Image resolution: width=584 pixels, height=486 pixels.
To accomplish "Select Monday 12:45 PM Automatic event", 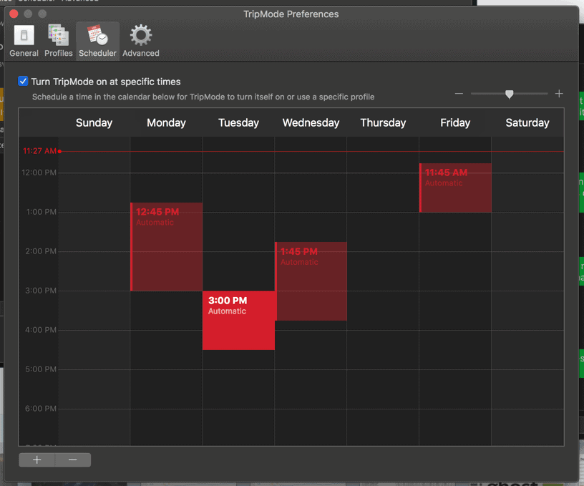I will [x=167, y=246].
